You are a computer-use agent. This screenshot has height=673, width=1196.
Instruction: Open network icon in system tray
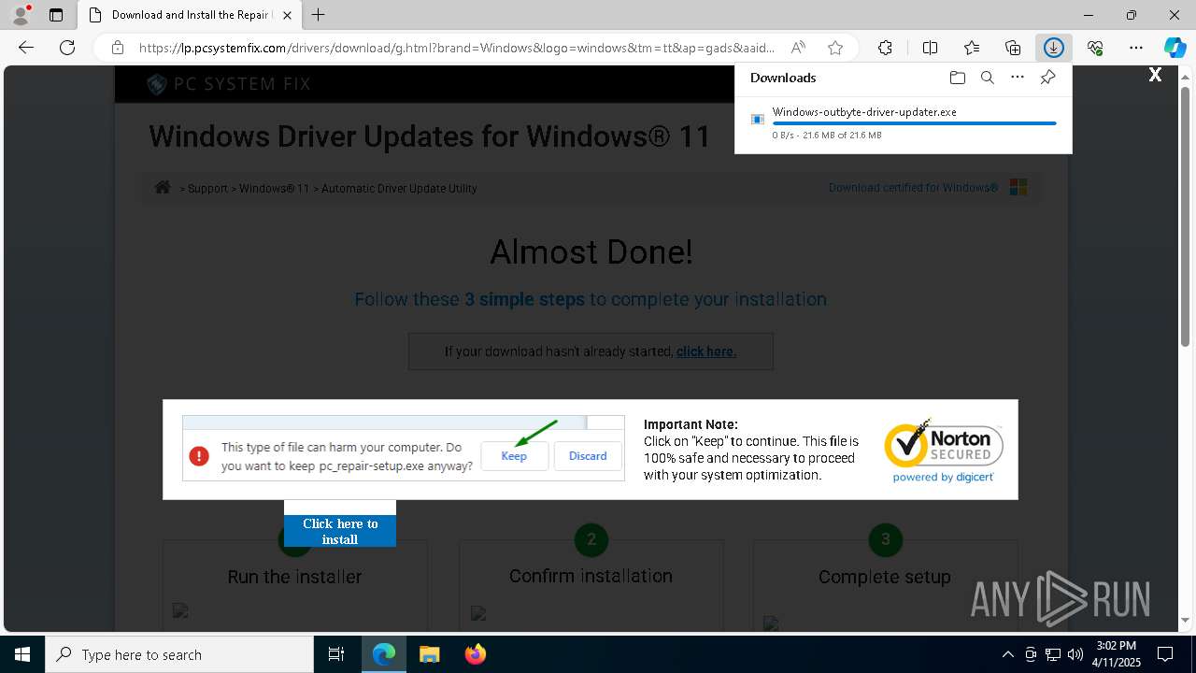click(1053, 654)
